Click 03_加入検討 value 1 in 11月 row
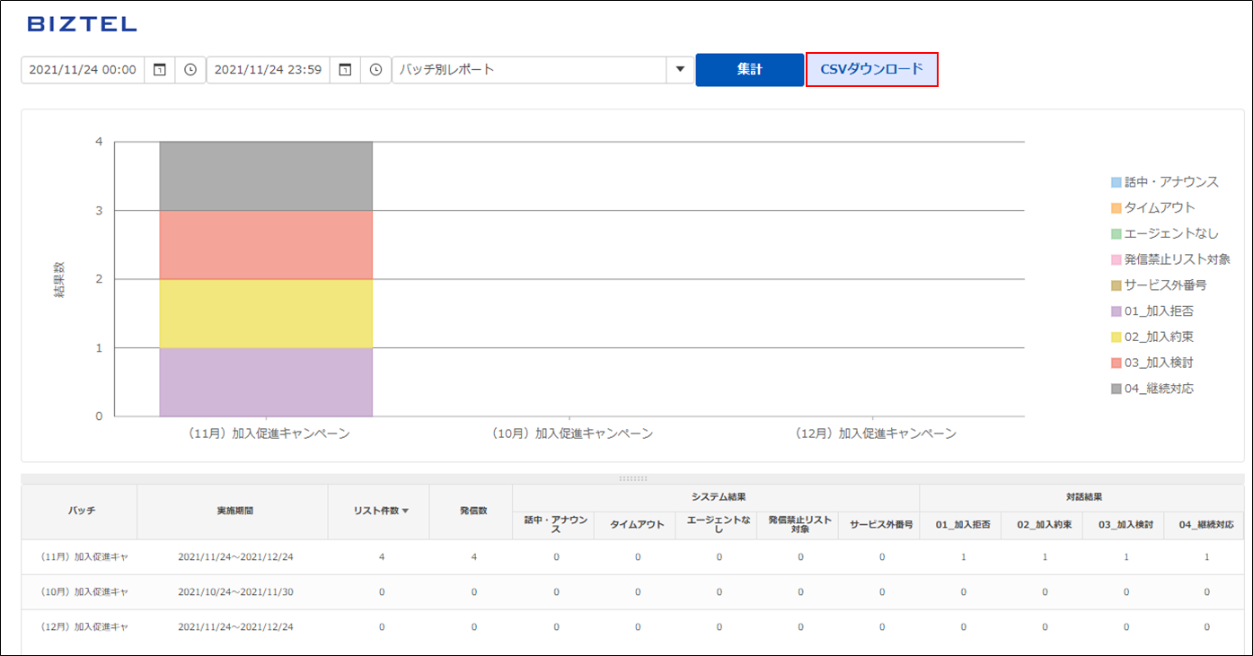The width and height of the screenshot is (1253, 656). (x=1125, y=557)
